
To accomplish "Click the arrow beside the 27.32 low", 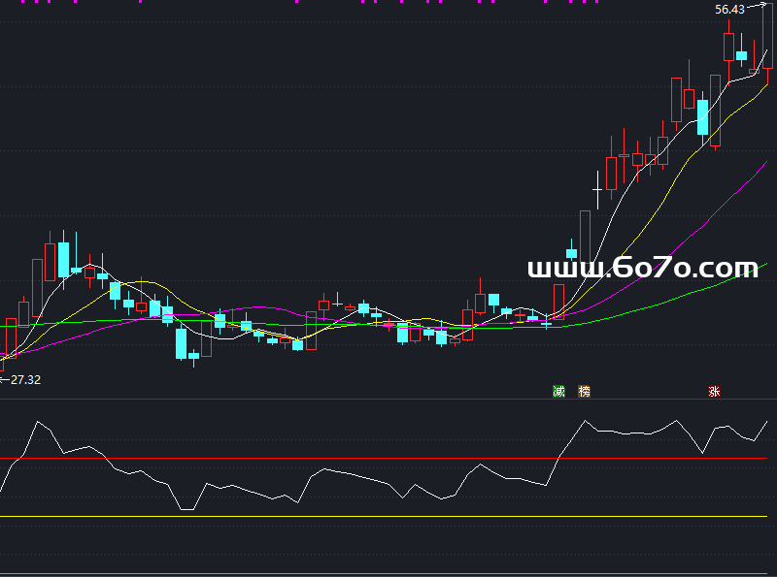I will coord(4,379).
